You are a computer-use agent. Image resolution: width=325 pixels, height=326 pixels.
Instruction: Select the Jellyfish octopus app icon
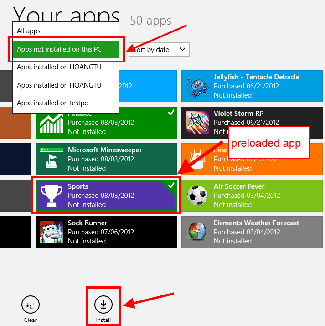click(x=197, y=86)
